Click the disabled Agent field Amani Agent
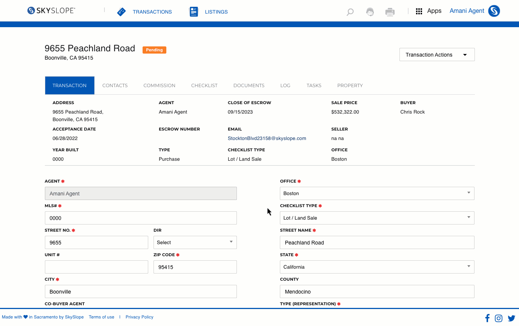This screenshot has width=519, height=326. point(141,194)
